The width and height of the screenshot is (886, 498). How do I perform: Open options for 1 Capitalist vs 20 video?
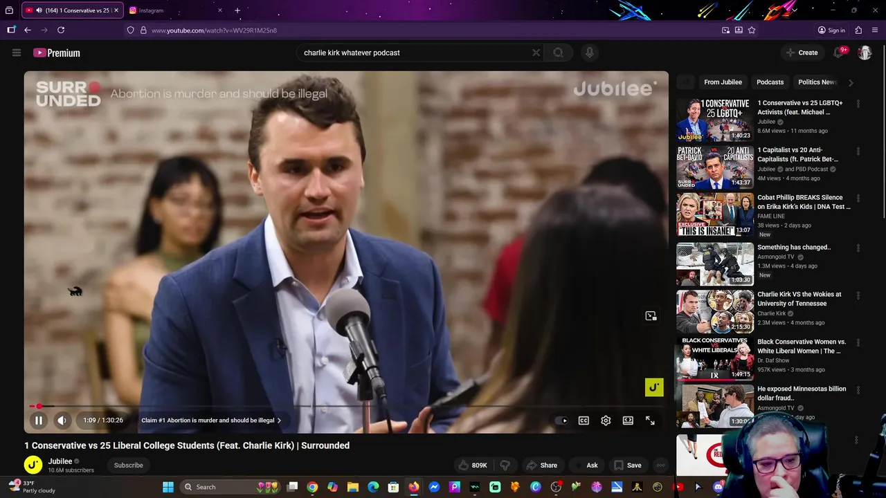pyautogui.click(x=858, y=151)
